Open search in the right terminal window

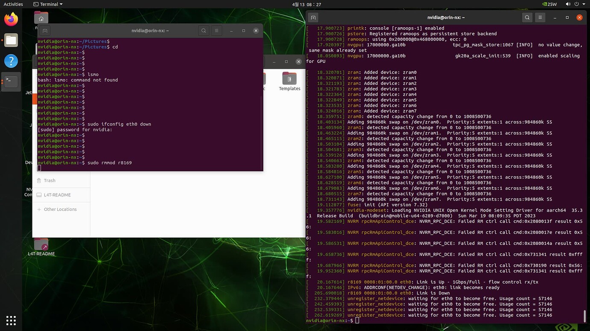527,17
